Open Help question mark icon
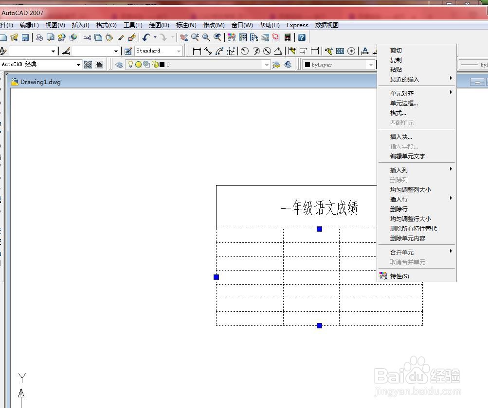This screenshot has height=408, width=488. [x=302, y=37]
